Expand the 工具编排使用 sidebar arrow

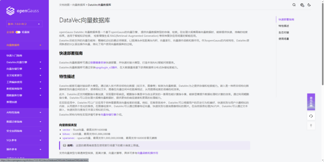coord(40,82)
